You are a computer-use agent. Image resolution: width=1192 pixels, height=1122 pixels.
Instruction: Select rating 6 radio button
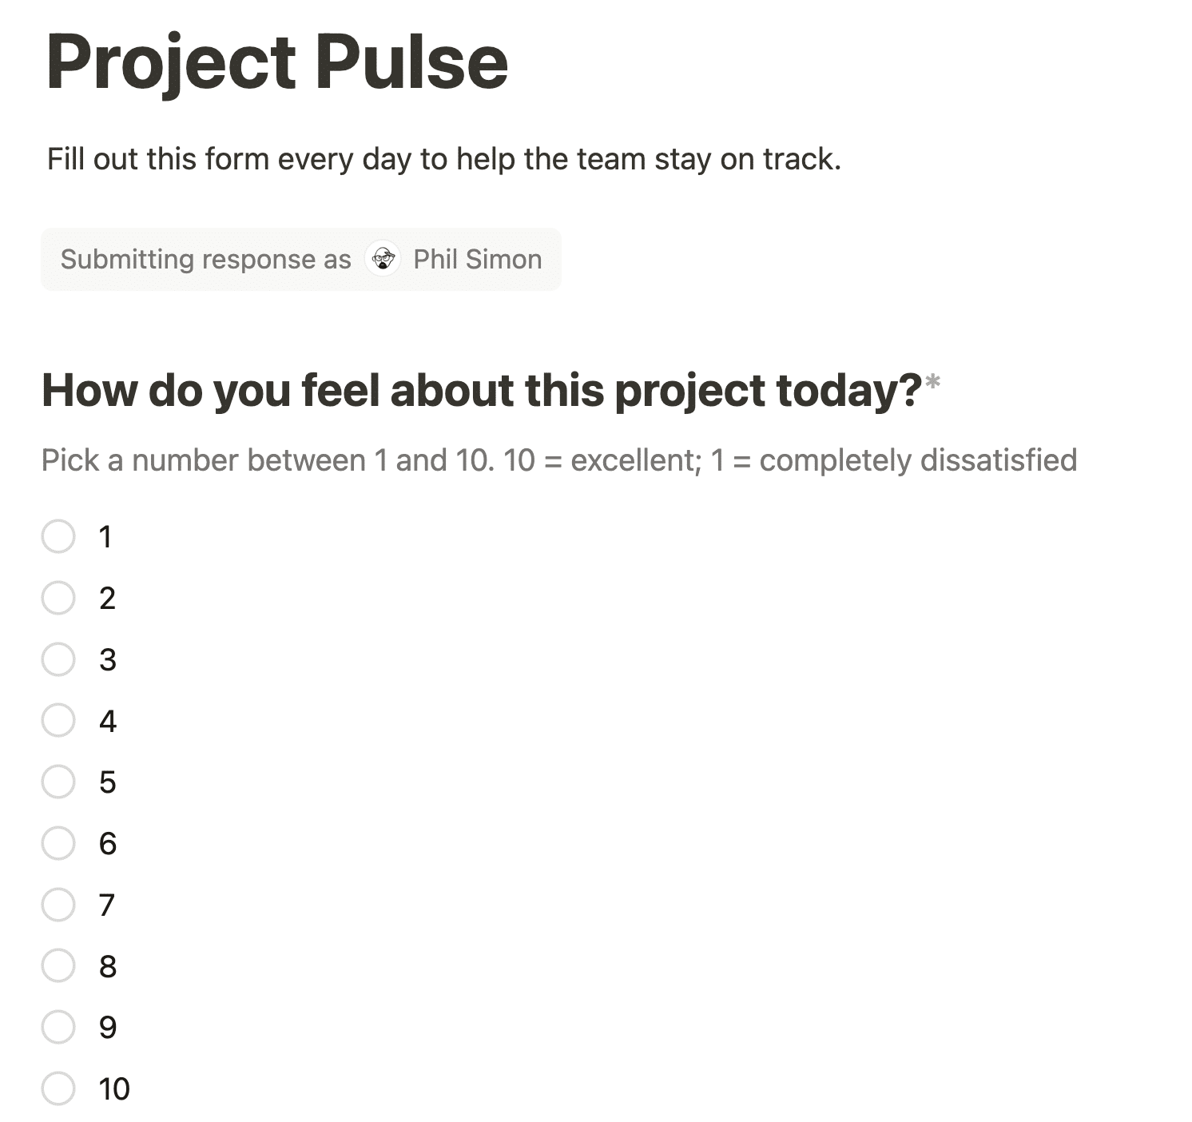point(58,843)
